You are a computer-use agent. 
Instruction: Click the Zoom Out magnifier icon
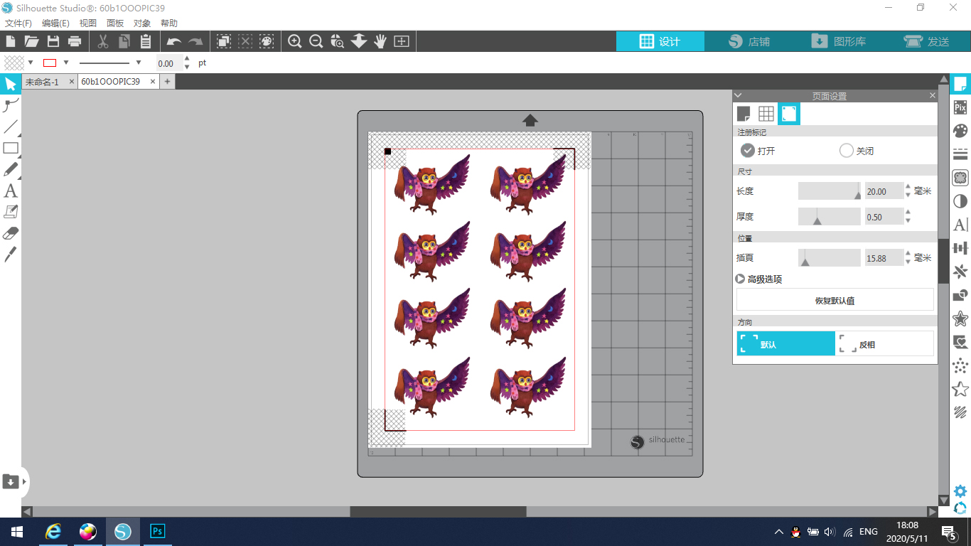click(316, 41)
